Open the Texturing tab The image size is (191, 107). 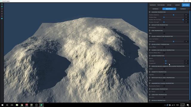point(161,5)
